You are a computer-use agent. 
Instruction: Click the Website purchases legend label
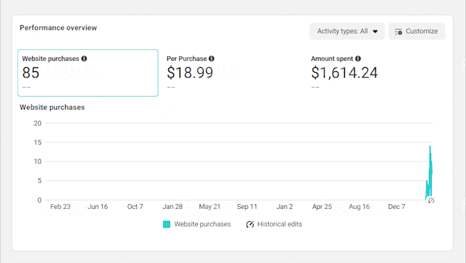(202, 225)
